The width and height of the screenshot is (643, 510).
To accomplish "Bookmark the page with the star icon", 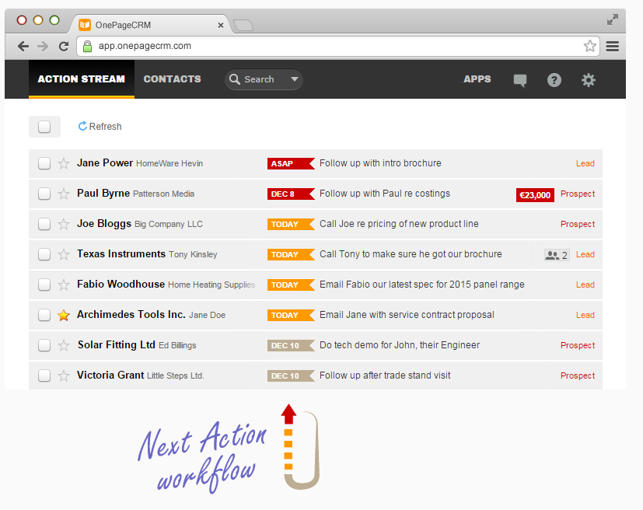I will [589, 46].
